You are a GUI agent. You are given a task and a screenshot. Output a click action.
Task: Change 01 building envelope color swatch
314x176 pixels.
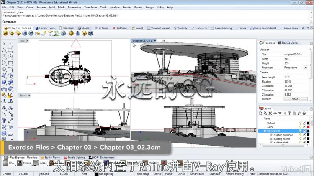(x=309, y=135)
